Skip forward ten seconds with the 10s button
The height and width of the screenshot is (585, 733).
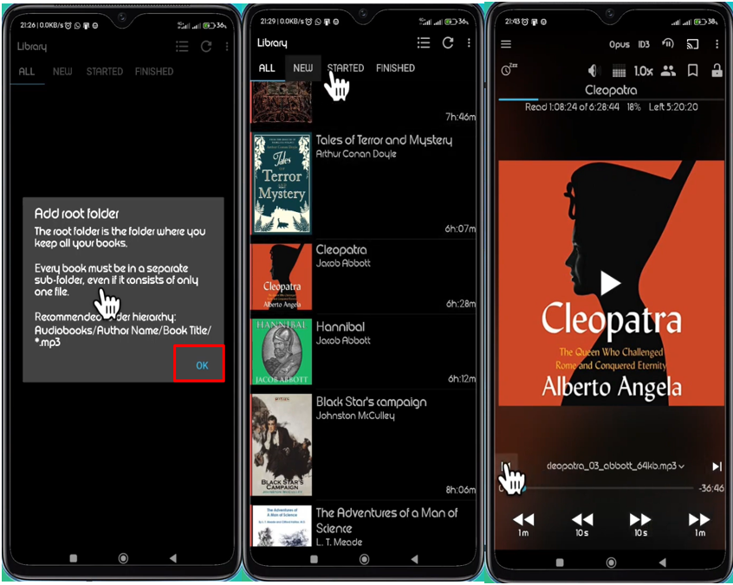click(x=640, y=524)
